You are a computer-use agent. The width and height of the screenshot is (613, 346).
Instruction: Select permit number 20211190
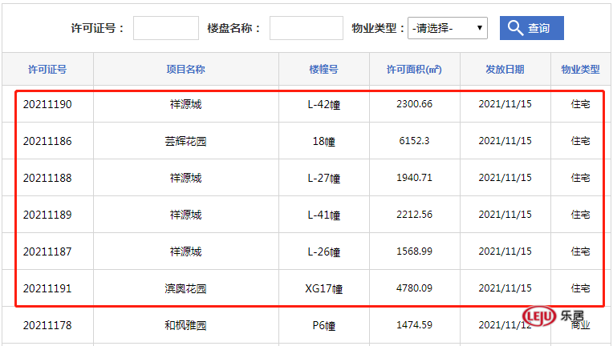tap(47, 104)
